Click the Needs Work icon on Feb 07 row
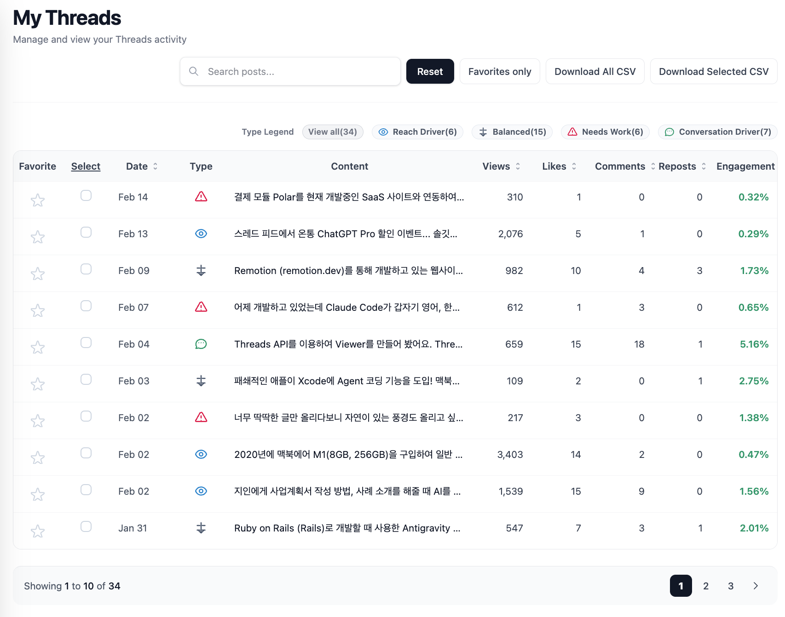The height and width of the screenshot is (617, 785). pos(201,307)
